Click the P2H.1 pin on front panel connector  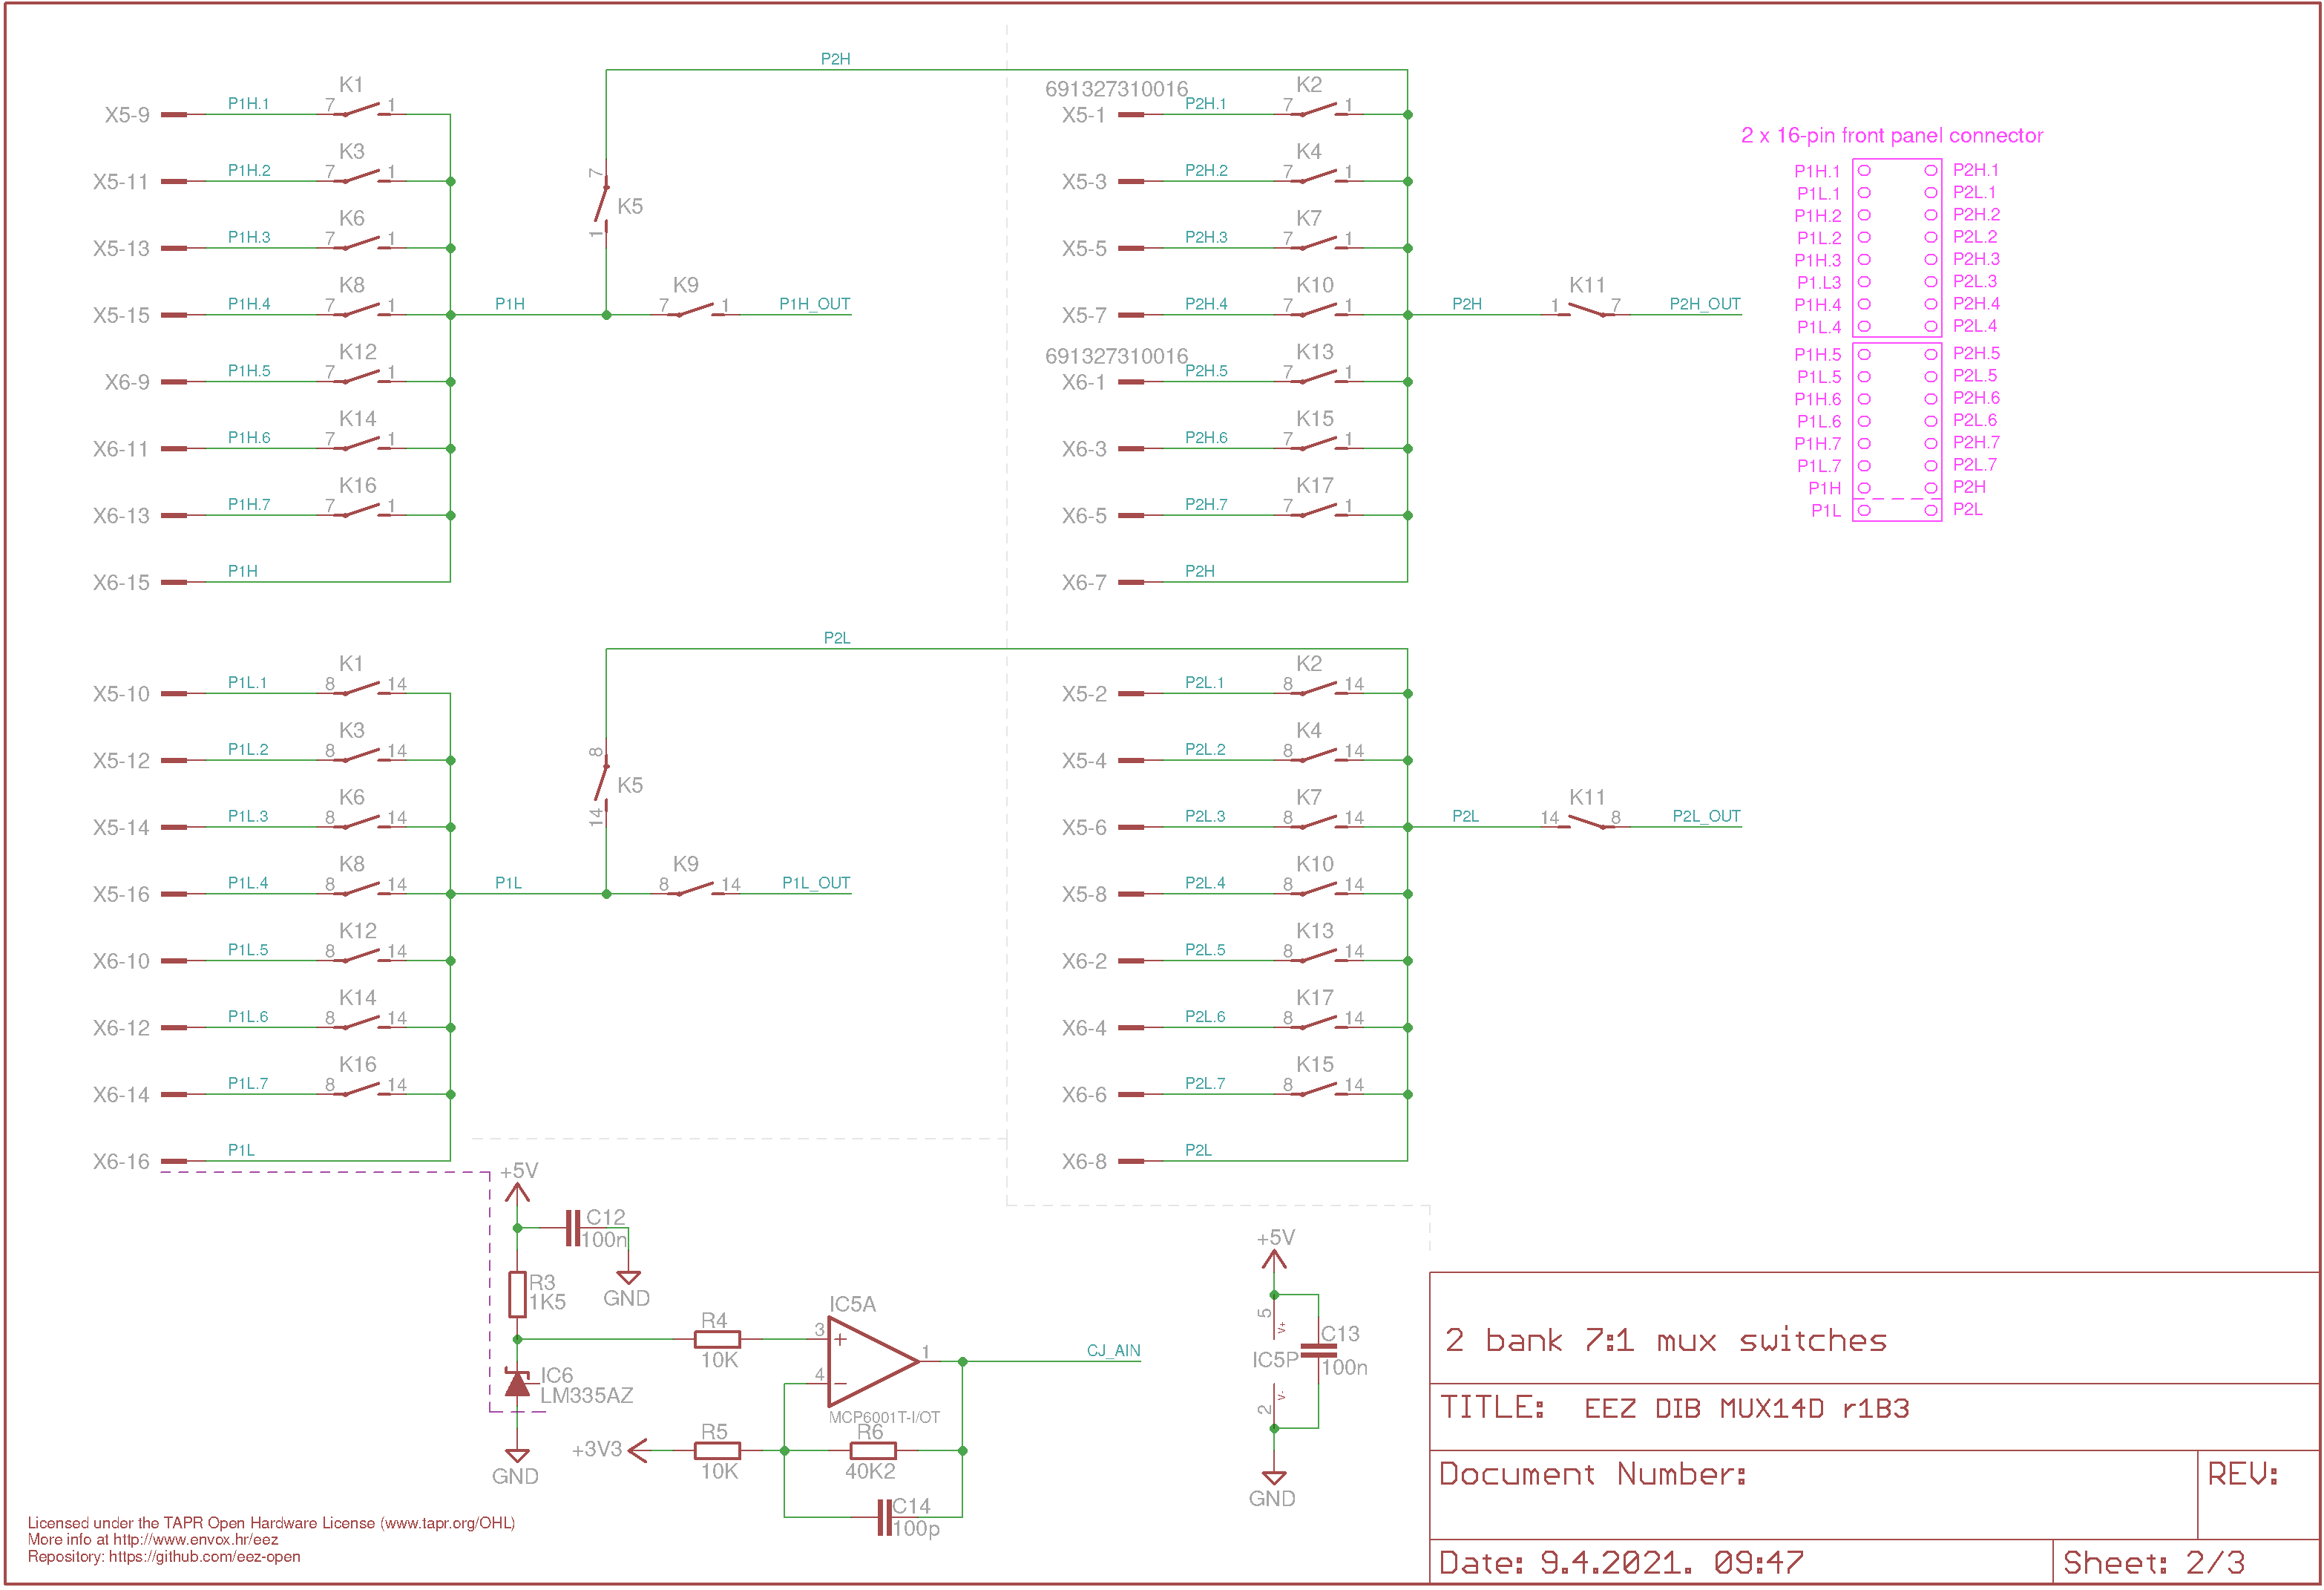tap(1931, 171)
